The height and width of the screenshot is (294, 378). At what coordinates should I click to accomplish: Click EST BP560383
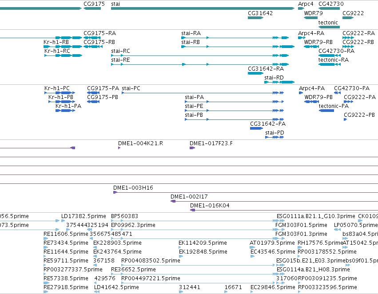tap(198, 221)
